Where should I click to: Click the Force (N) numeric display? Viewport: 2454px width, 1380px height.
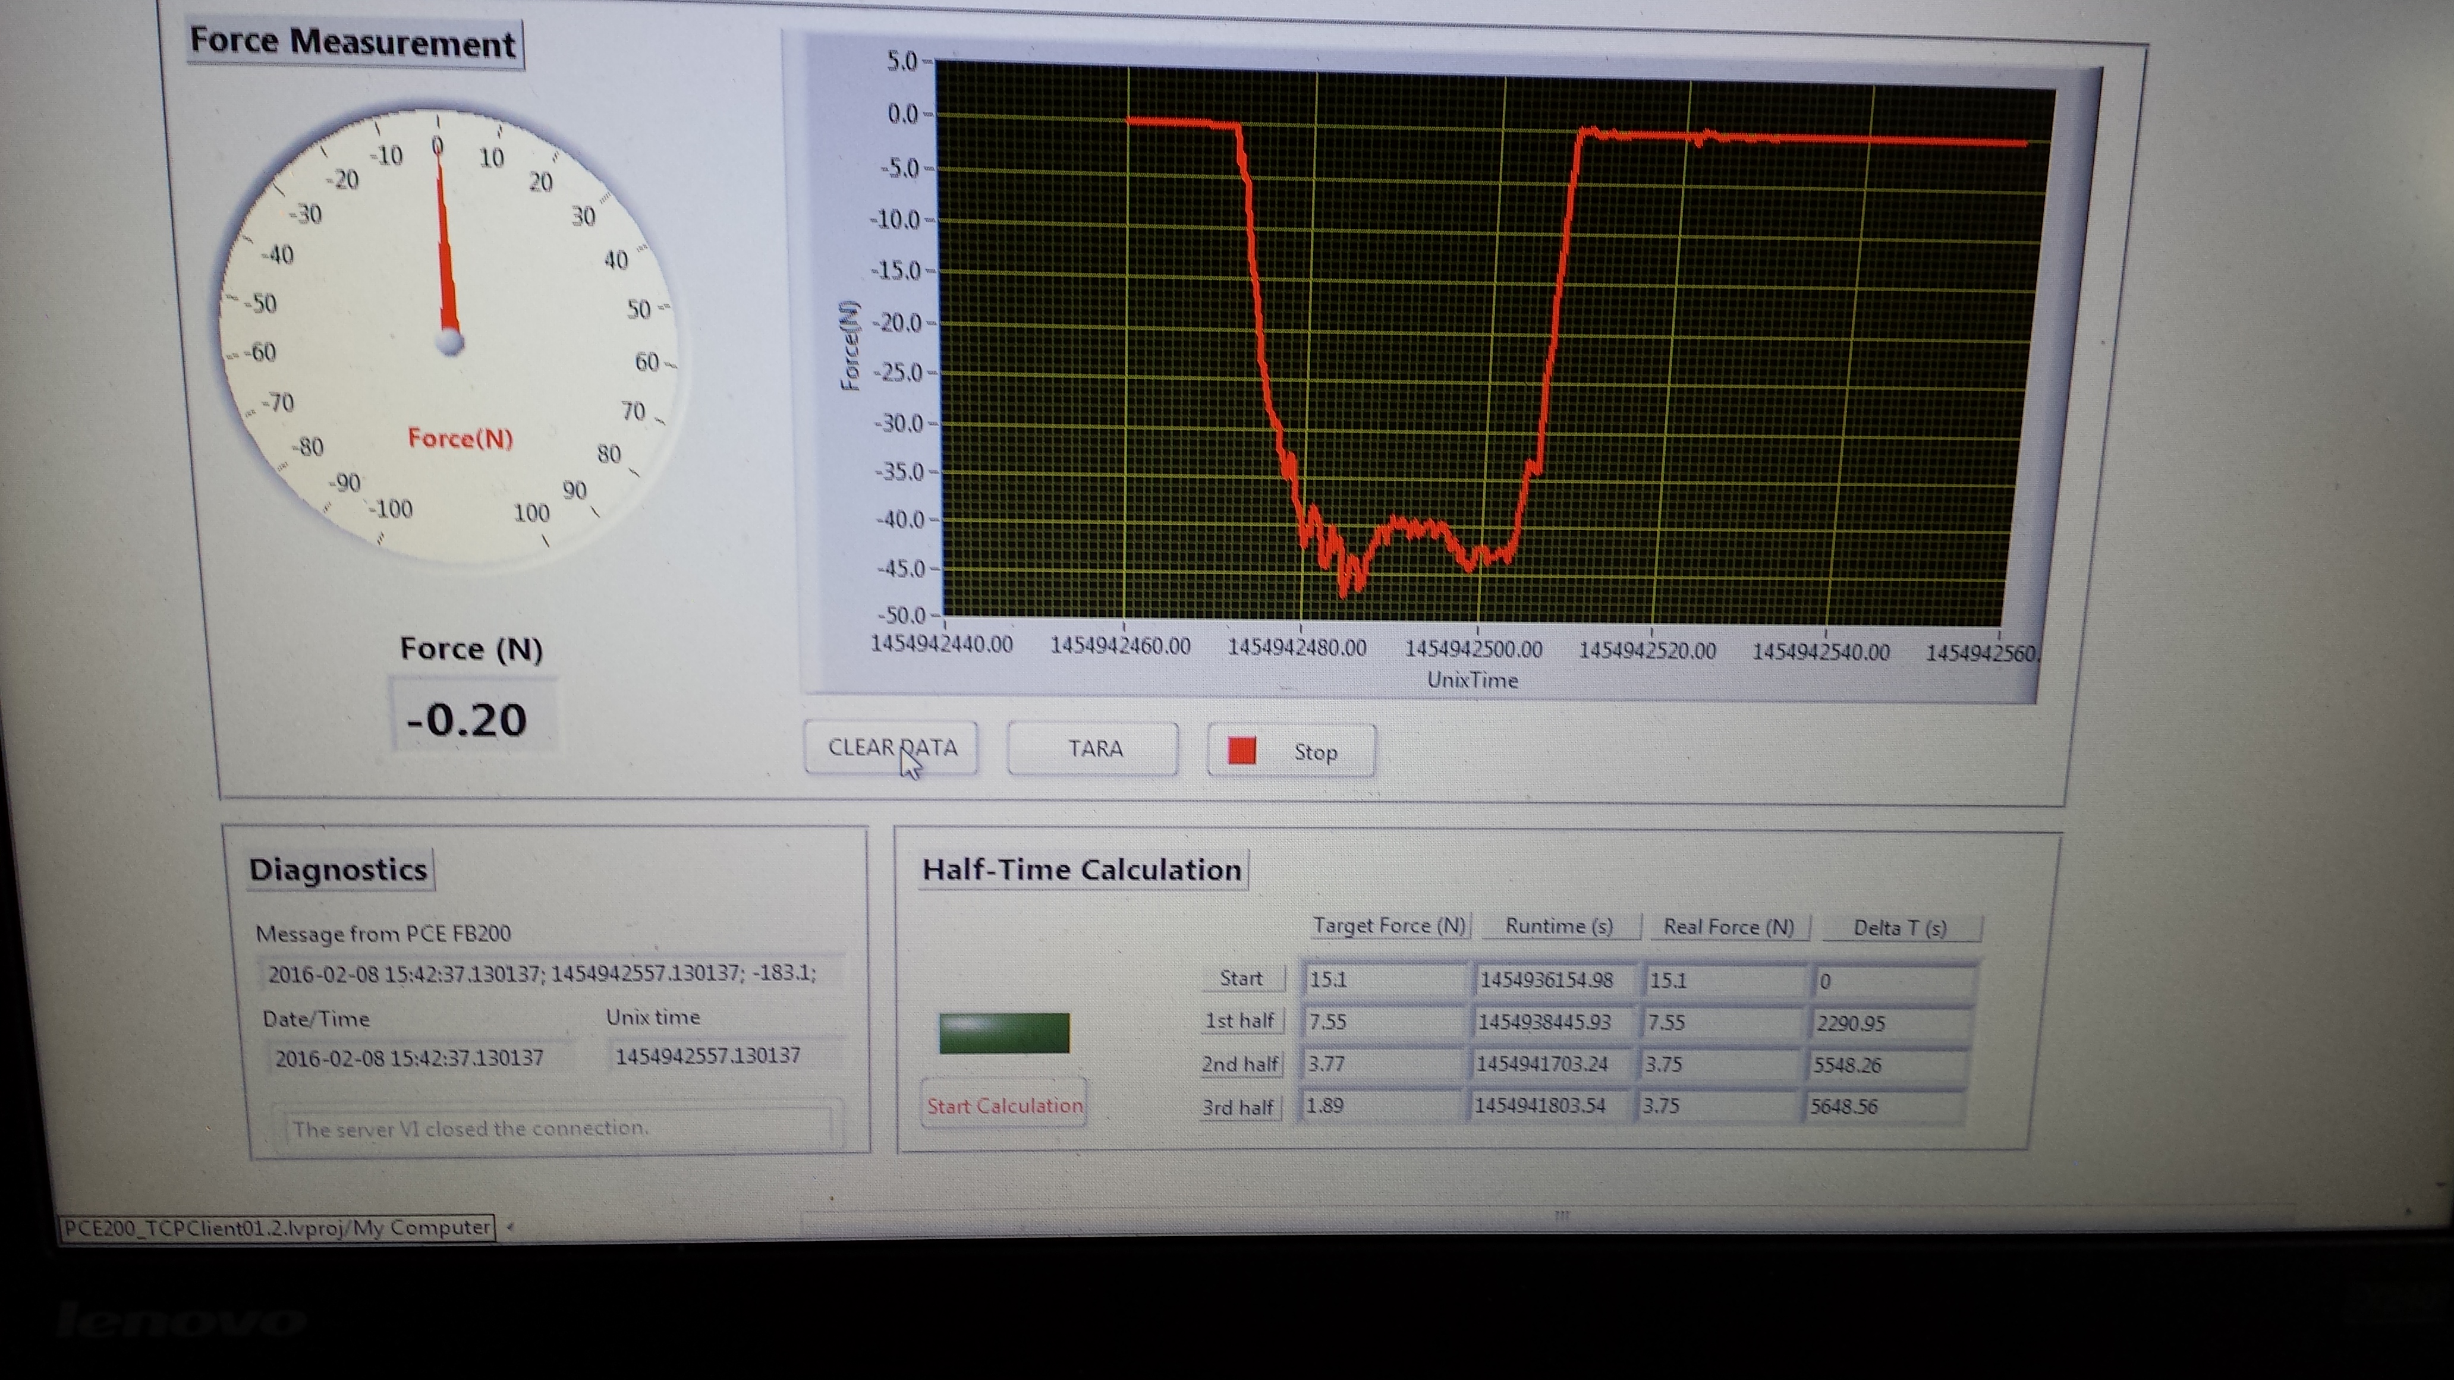(468, 719)
